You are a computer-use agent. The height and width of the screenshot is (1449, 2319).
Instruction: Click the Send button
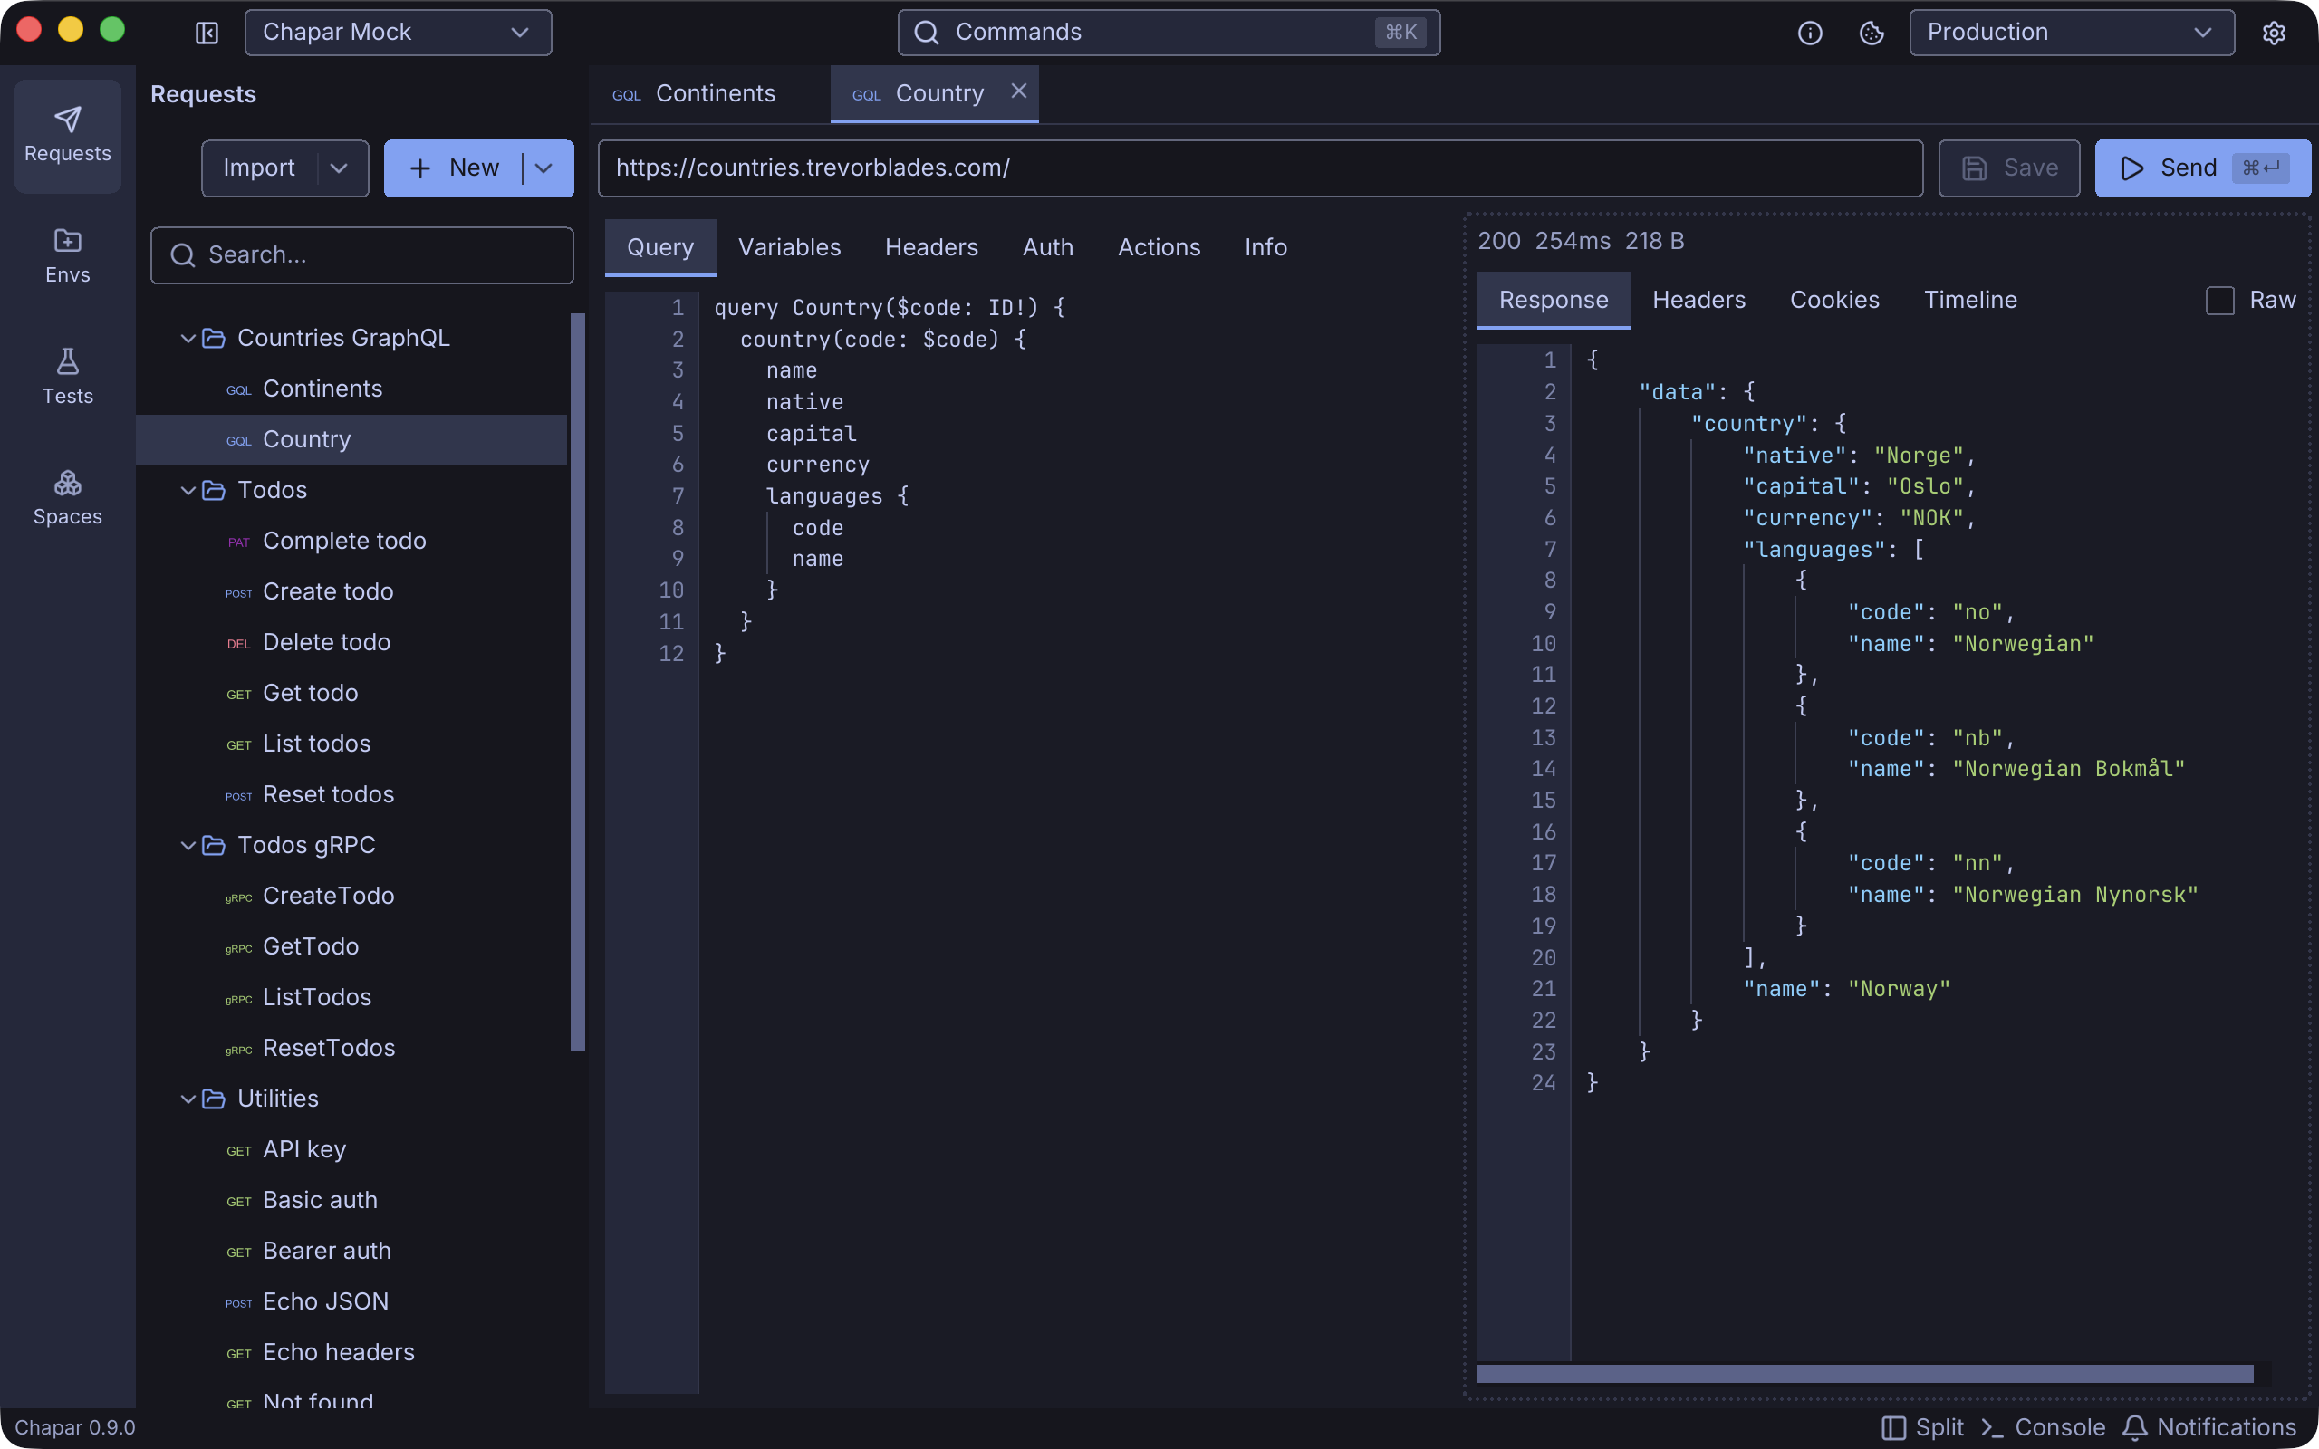[x=2202, y=168]
